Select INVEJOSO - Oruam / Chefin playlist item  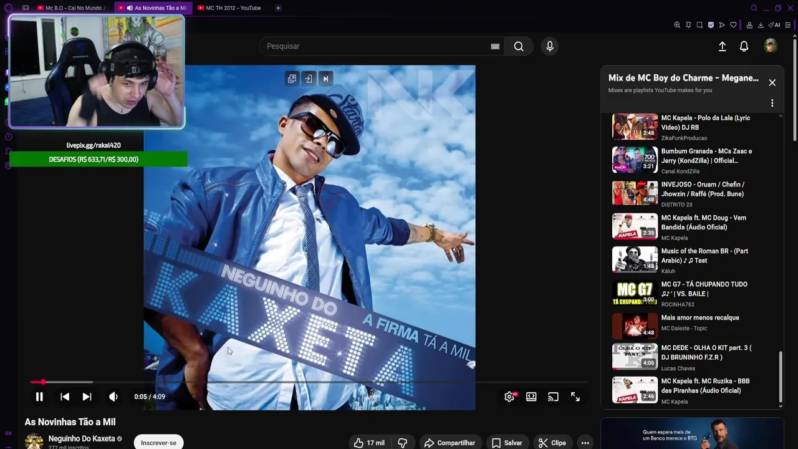pos(691,193)
